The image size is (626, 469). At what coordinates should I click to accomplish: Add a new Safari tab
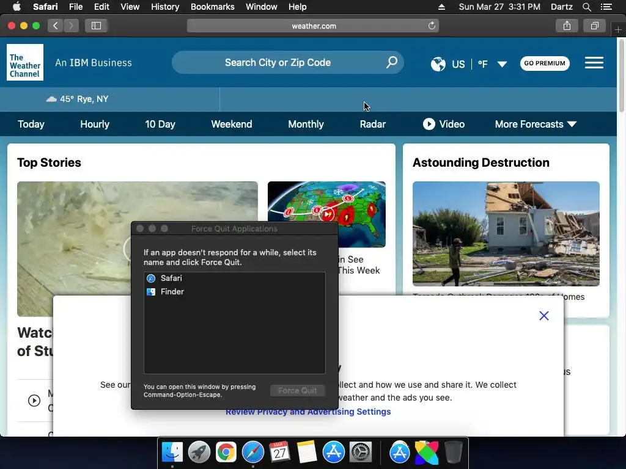[x=618, y=29]
